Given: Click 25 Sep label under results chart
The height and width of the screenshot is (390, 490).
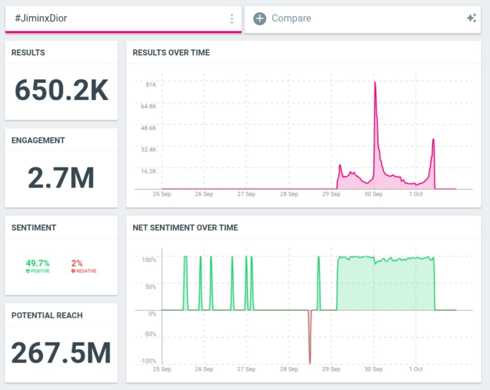Looking at the screenshot, I should [x=162, y=194].
